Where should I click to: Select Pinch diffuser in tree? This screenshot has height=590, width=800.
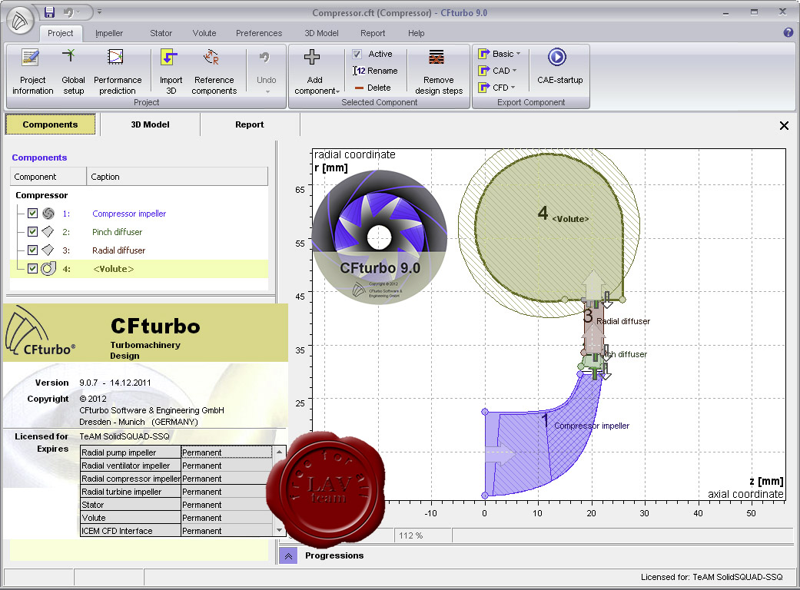(x=117, y=232)
